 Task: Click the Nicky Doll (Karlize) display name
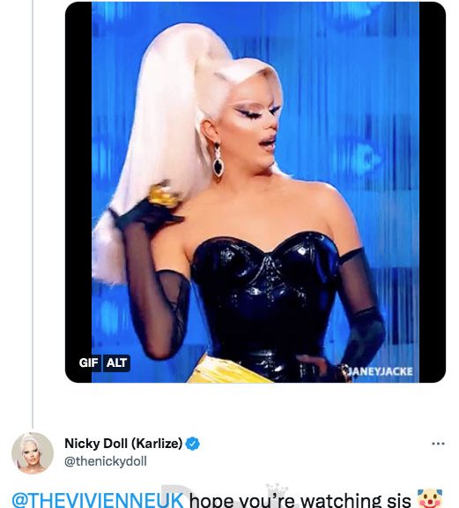coord(123,444)
